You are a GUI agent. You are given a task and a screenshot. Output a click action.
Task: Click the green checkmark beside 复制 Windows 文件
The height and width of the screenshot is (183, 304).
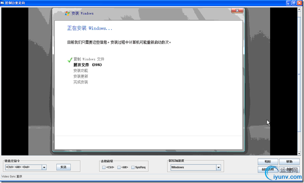(70, 60)
